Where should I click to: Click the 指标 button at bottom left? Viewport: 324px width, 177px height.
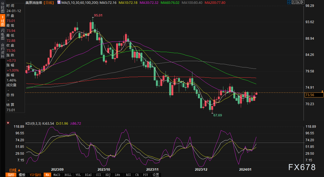click(x=11, y=175)
